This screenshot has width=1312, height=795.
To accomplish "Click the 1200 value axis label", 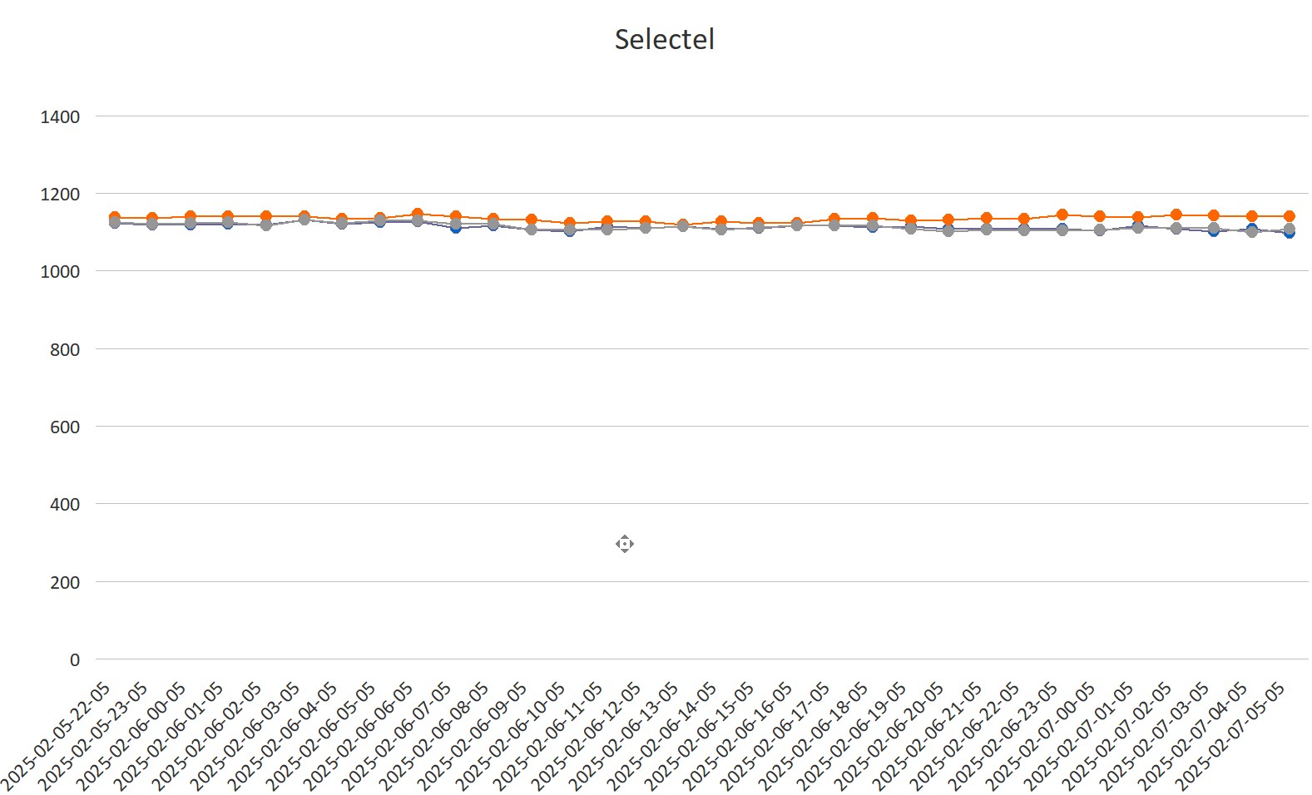I will (60, 195).
